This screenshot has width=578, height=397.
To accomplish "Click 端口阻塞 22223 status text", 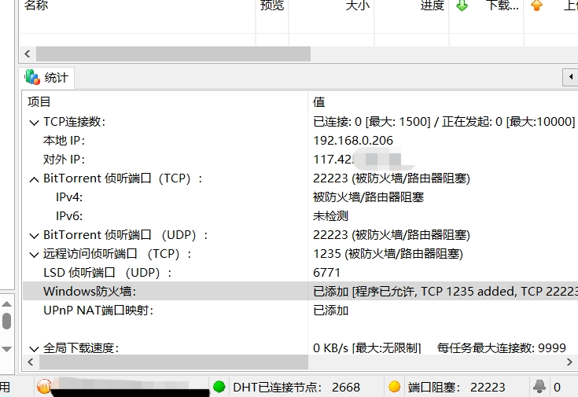I will click(x=457, y=387).
